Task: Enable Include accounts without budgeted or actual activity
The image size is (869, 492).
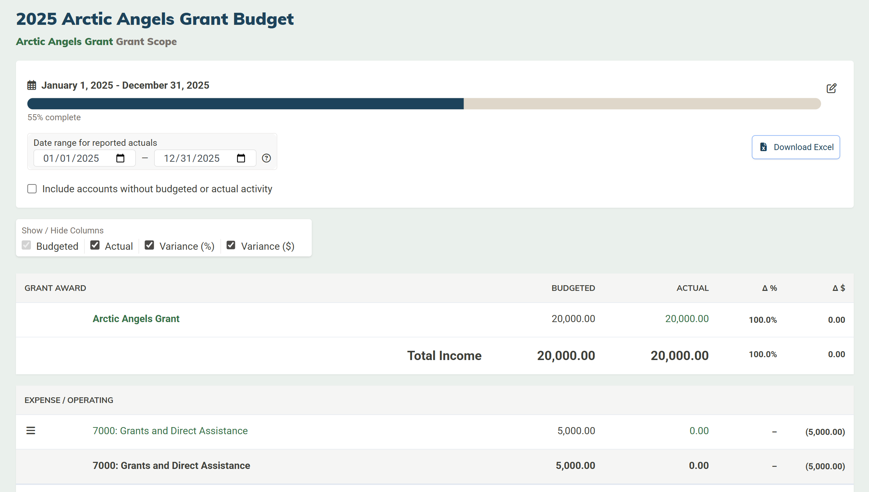Action: pos(32,189)
